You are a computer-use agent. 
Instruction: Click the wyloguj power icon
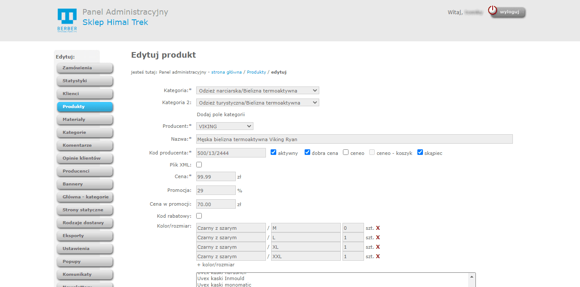click(x=493, y=11)
